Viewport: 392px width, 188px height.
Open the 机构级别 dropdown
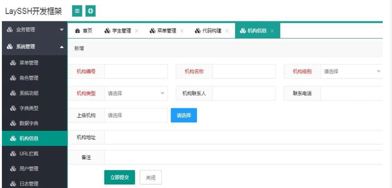click(x=352, y=71)
